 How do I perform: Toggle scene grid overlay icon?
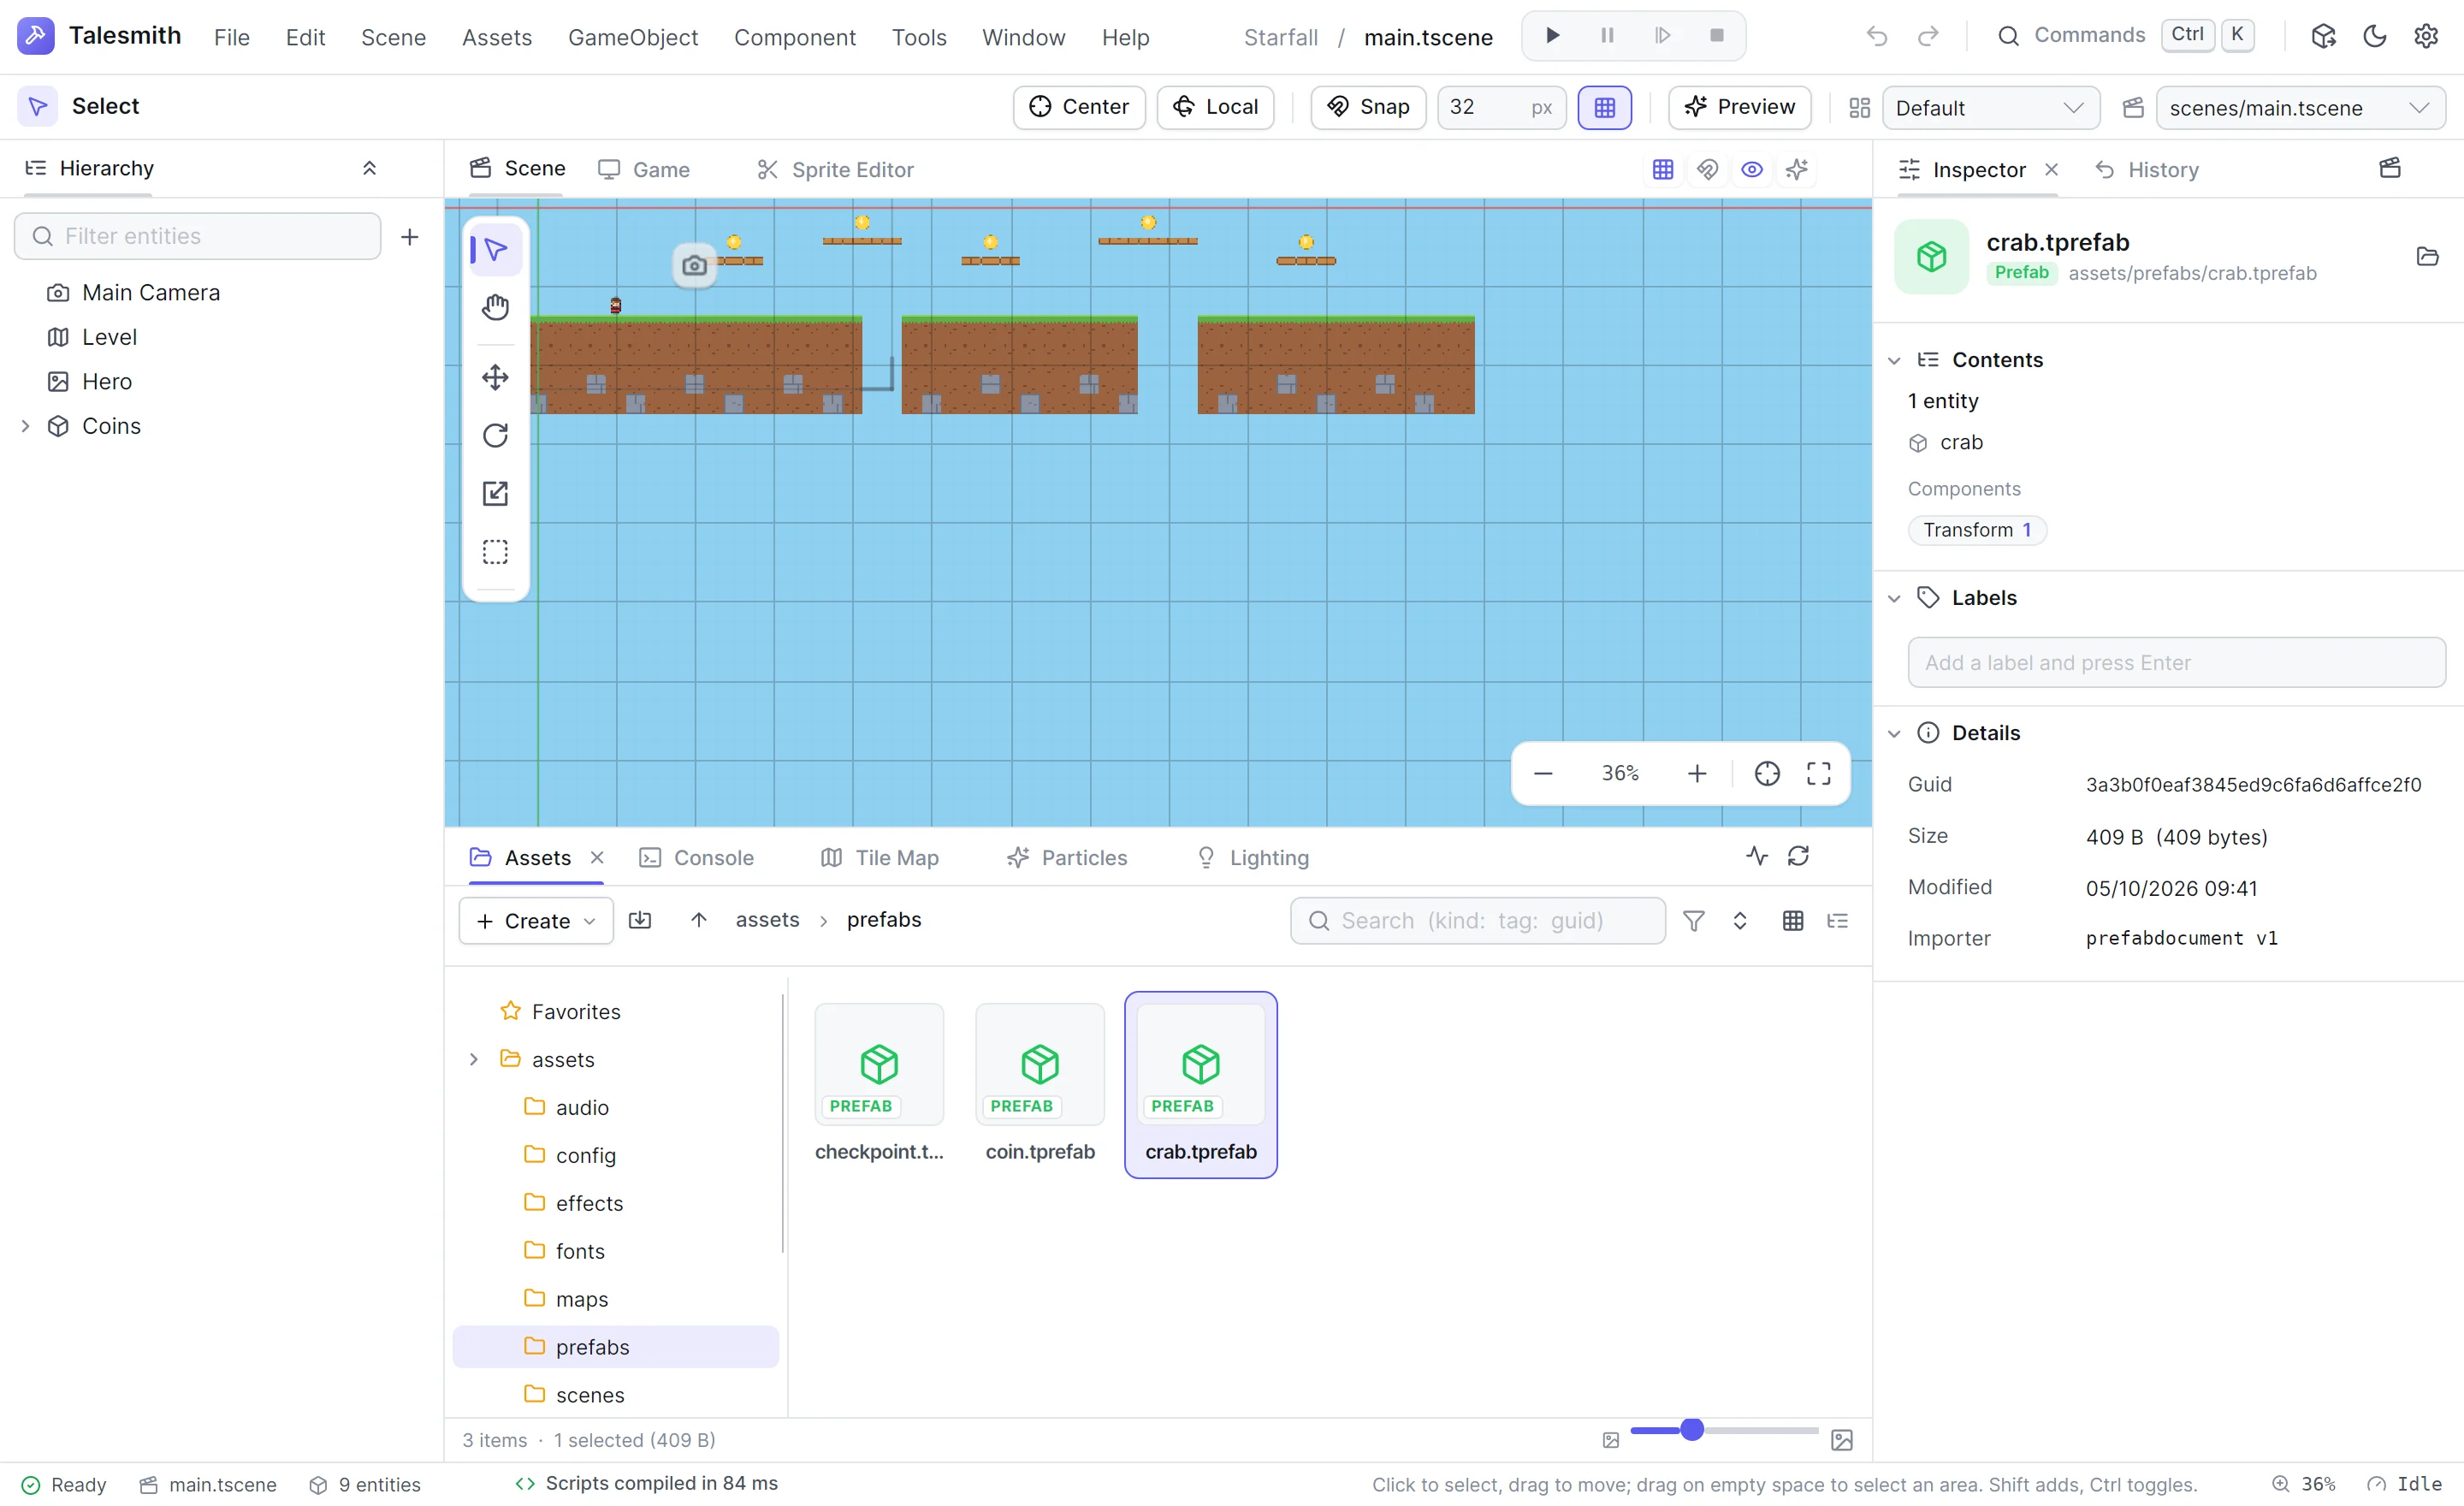pos(1663,169)
